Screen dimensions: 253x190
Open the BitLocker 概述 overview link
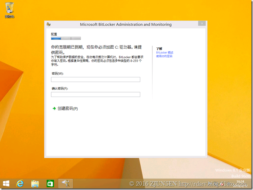point(165,53)
